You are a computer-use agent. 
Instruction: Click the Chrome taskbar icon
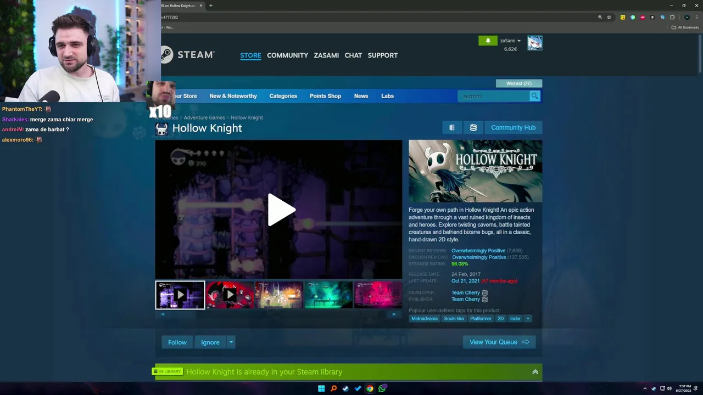[370, 388]
